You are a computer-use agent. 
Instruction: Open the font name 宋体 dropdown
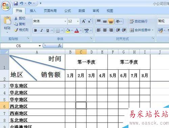(x=65, y=21)
